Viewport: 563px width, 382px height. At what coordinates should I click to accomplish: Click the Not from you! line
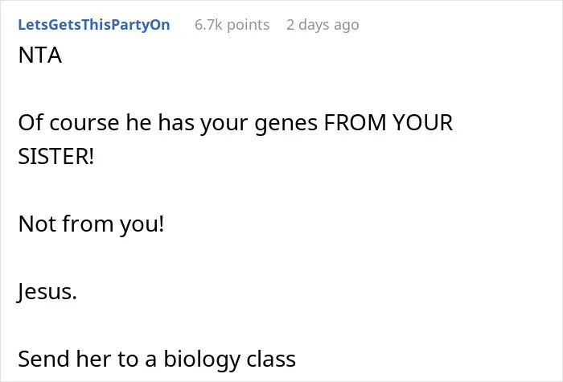[91, 224]
